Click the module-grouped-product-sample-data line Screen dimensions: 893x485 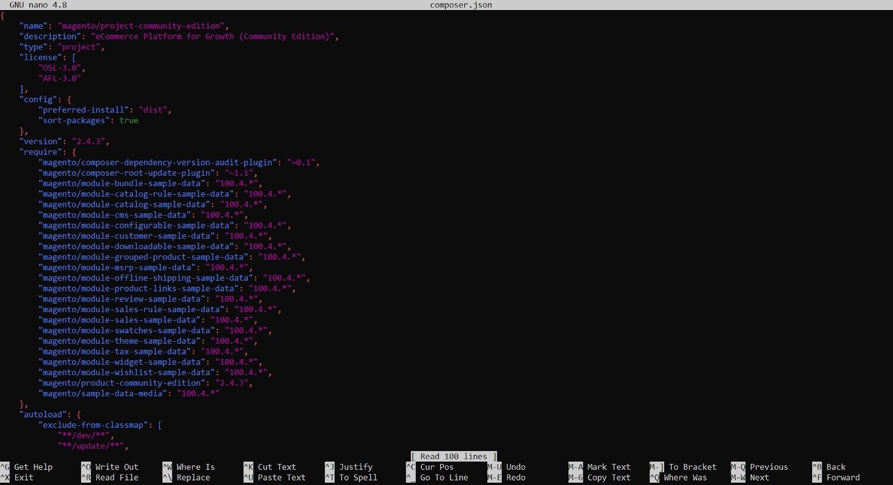pos(172,258)
